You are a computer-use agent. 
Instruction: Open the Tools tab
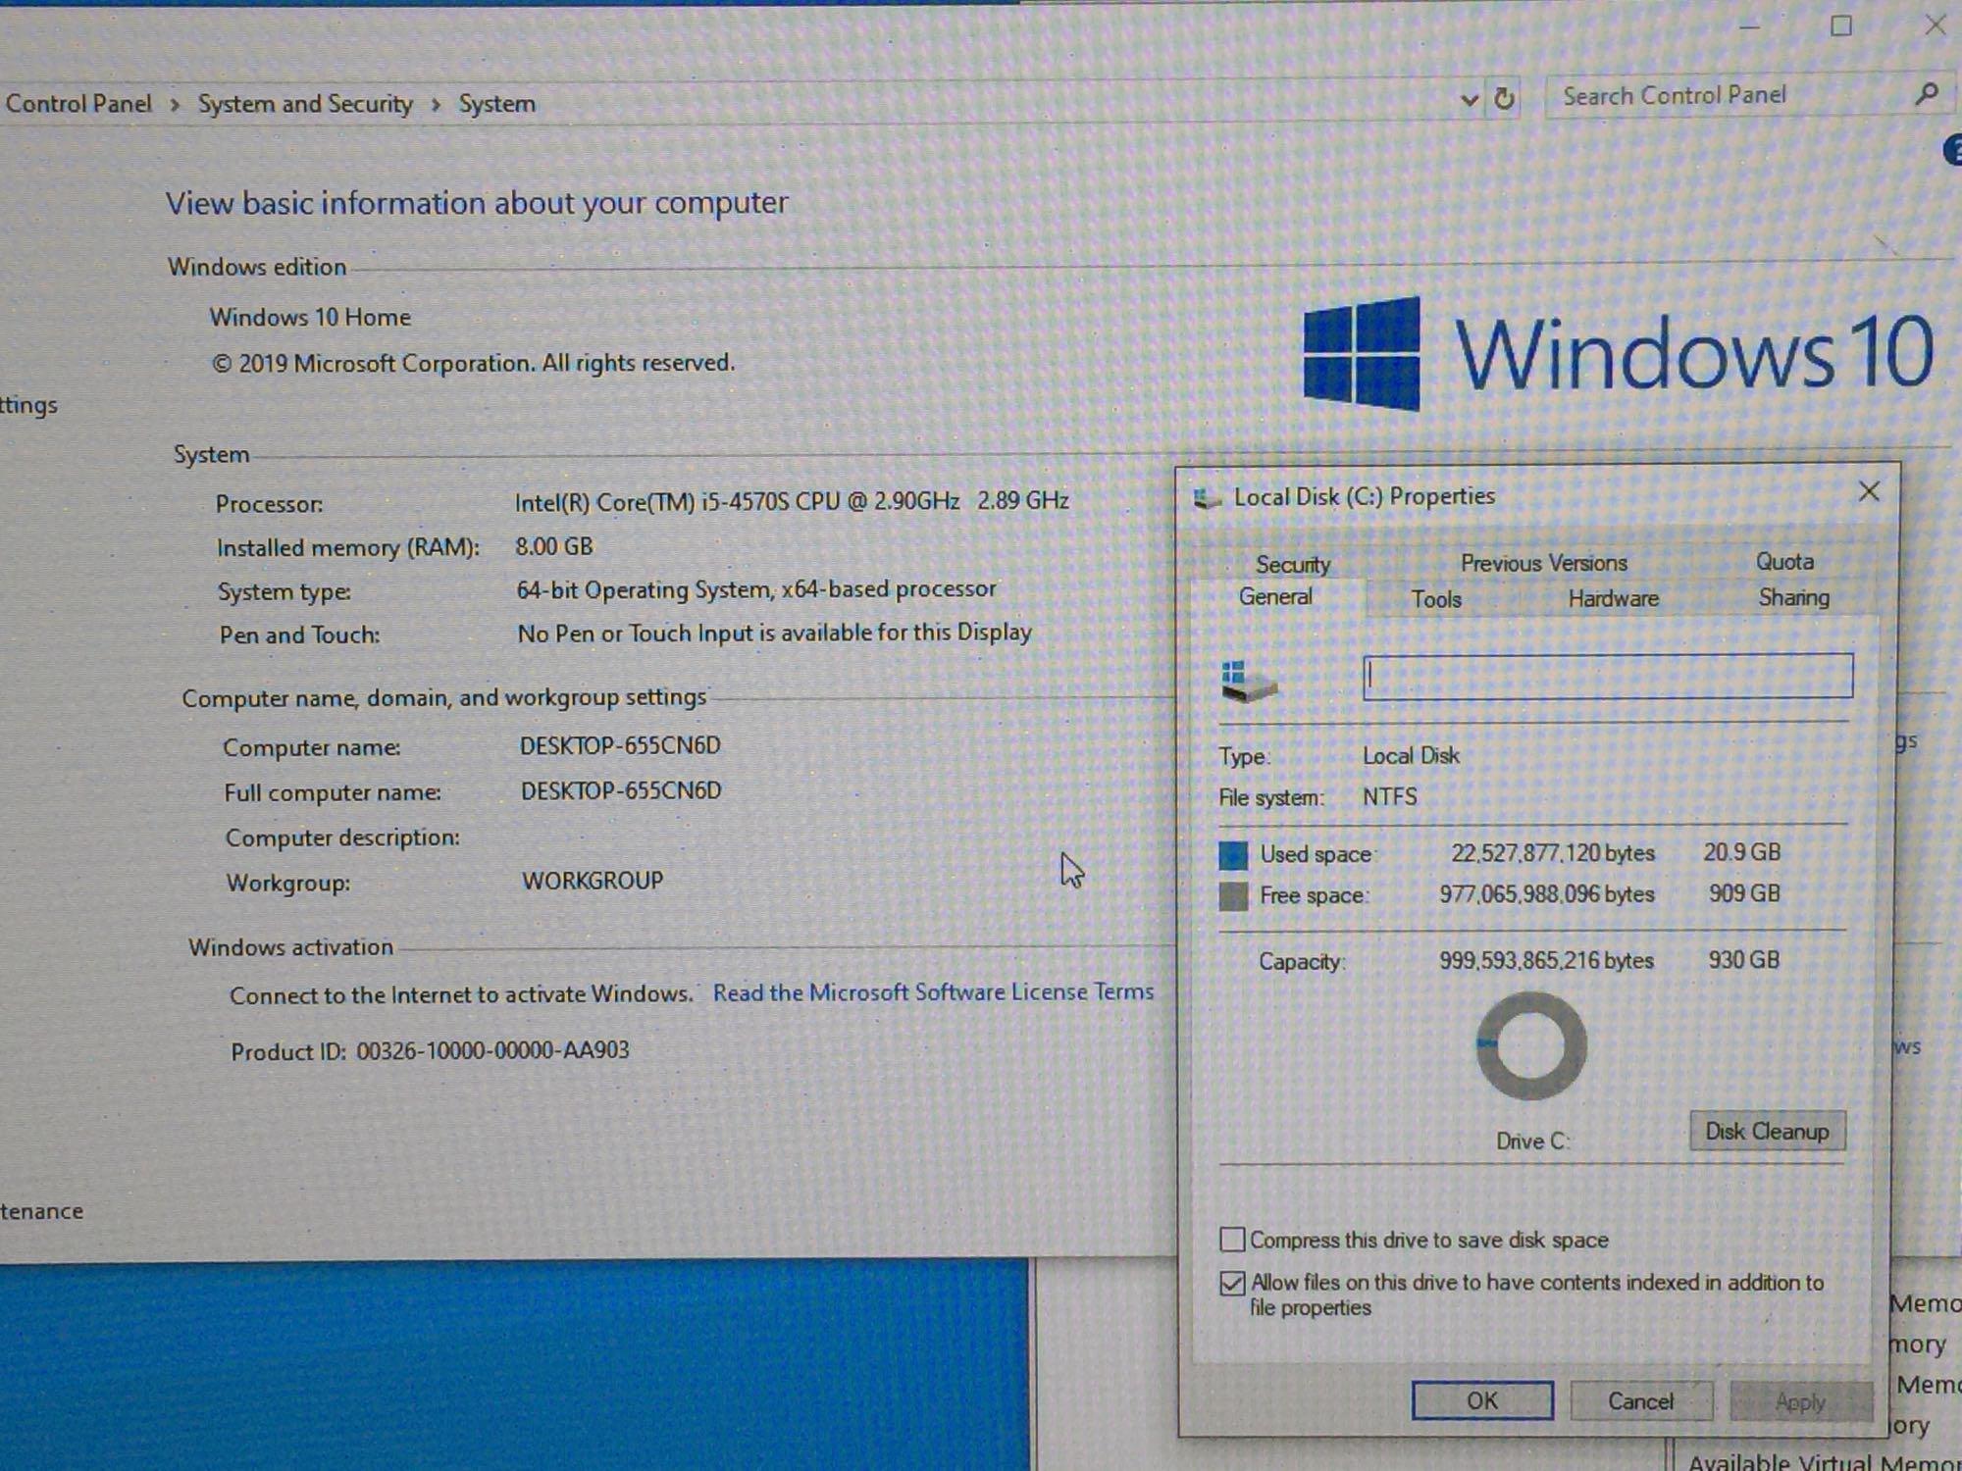click(x=1436, y=599)
